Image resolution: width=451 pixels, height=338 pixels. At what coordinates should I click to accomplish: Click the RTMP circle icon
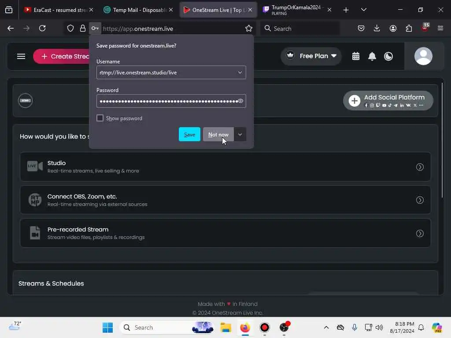25,101
